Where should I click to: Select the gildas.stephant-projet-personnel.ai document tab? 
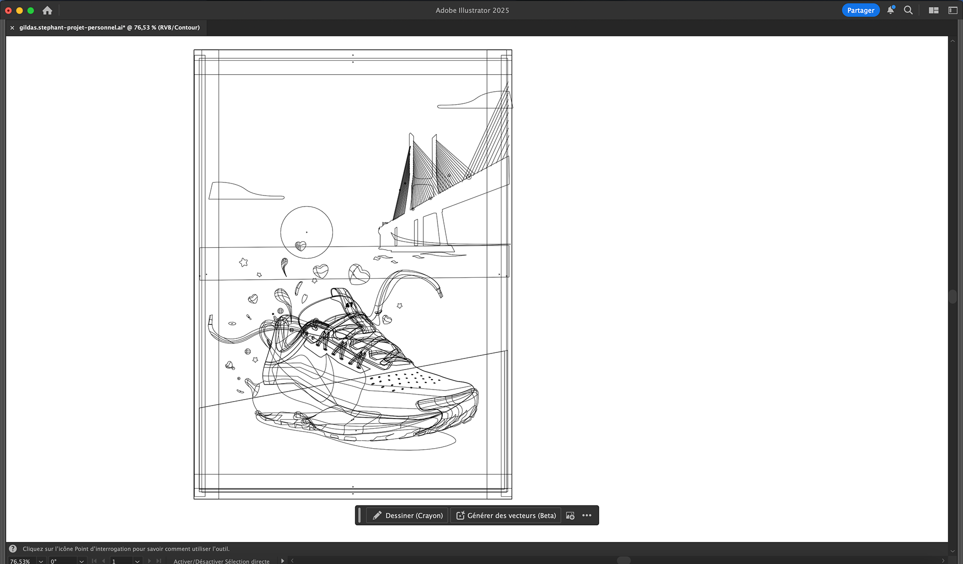[x=109, y=28]
